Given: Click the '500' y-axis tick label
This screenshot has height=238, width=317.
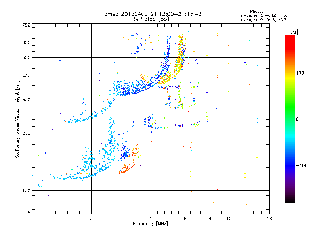Looking at the screenshot, I should click(27, 58).
